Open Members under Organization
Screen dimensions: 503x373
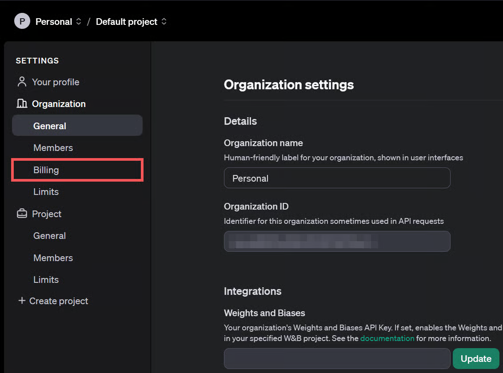pos(53,148)
